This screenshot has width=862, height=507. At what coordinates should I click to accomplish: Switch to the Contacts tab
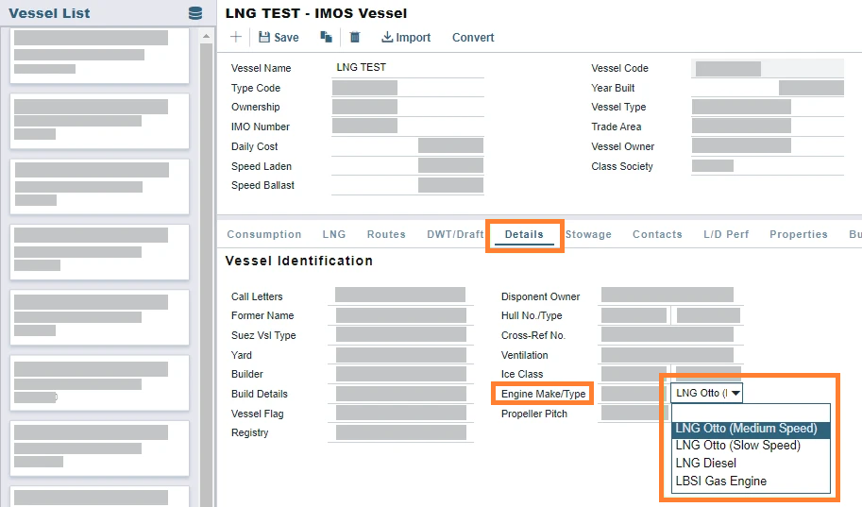pyautogui.click(x=657, y=234)
